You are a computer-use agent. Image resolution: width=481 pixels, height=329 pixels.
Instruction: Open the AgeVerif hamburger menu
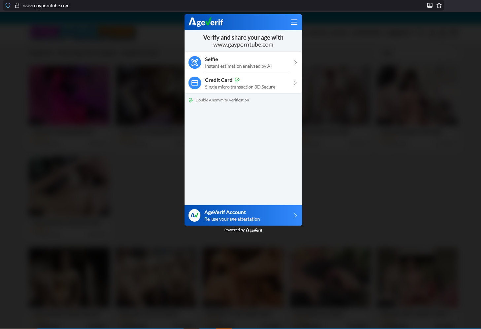(x=294, y=22)
